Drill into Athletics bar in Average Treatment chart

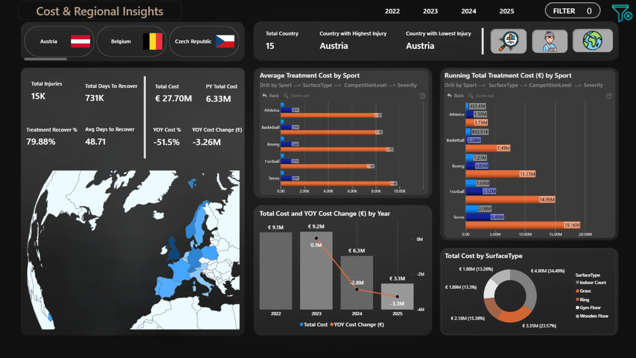pos(331,115)
